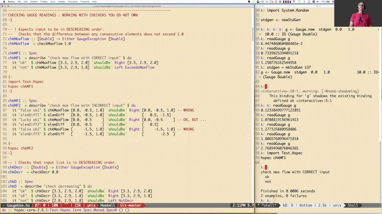The image size is (382, 214).
Task: Click the black circle menu bar icon
Action: tap(249, 1)
